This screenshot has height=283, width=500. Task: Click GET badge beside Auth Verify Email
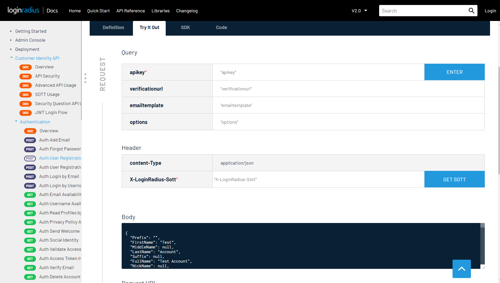click(x=30, y=268)
